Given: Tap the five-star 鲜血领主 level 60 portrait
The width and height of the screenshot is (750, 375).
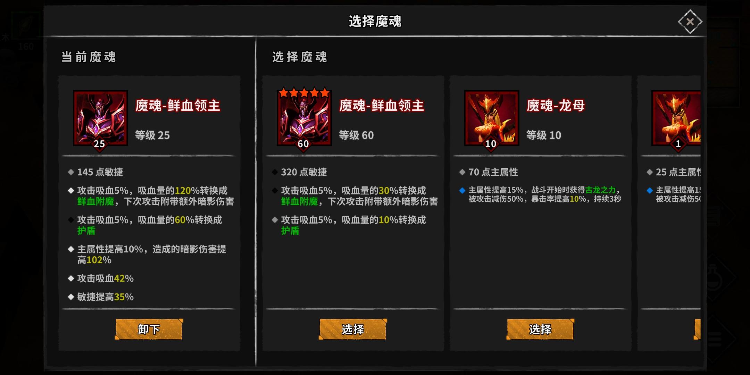Looking at the screenshot, I should tap(304, 118).
